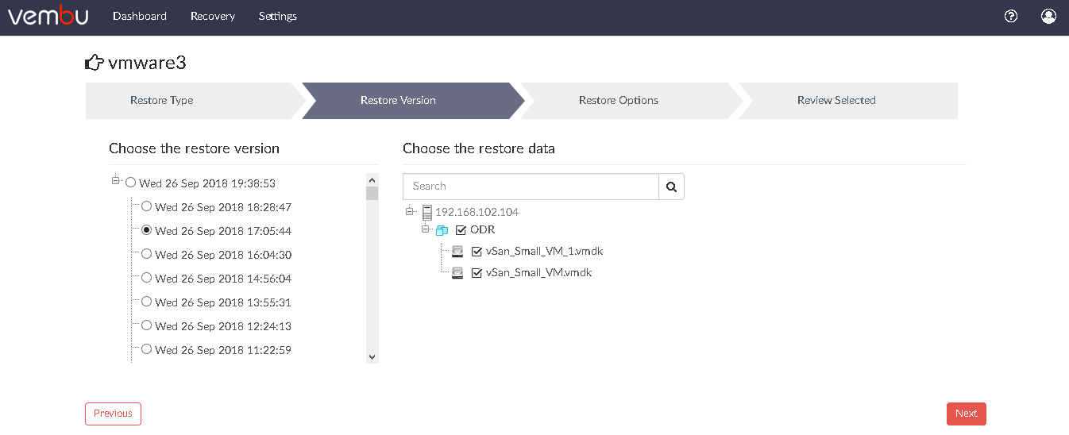The image size is (1069, 435).
Task: Click the Next button
Action: [x=967, y=414]
